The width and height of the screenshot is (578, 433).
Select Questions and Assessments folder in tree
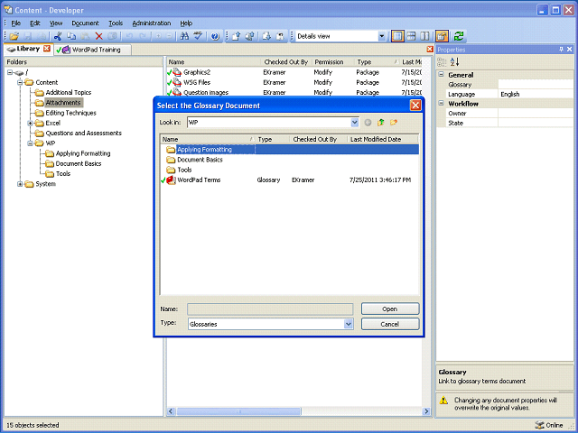(x=84, y=133)
